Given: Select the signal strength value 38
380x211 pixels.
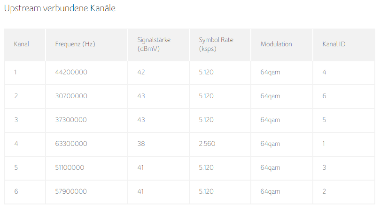Looking at the screenshot, I should [141, 144].
